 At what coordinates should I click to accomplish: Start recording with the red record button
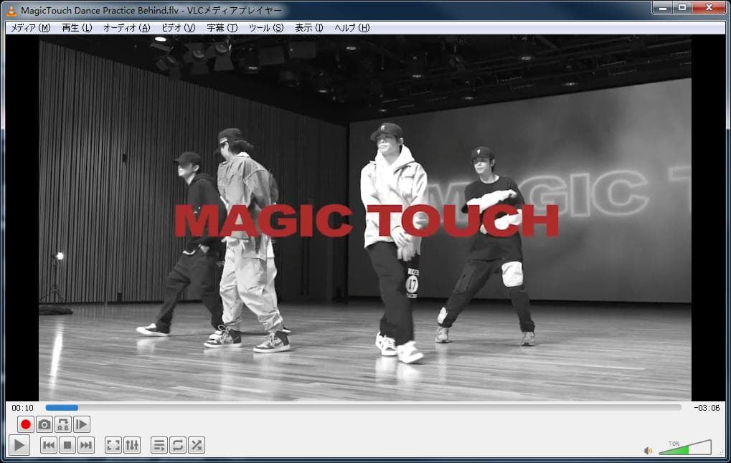click(26, 424)
